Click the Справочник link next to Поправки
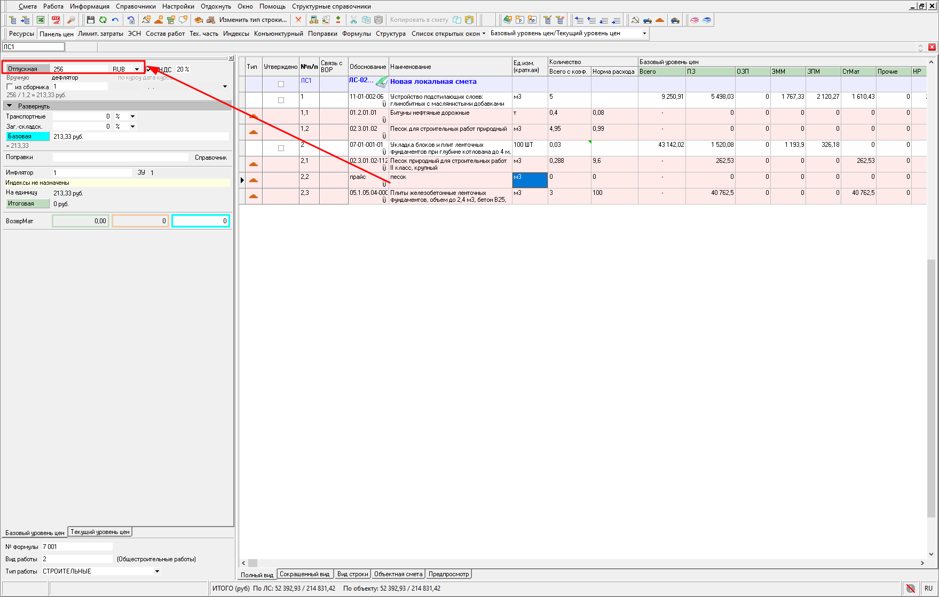The height and width of the screenshot is (597, 939). click(211, 158)
